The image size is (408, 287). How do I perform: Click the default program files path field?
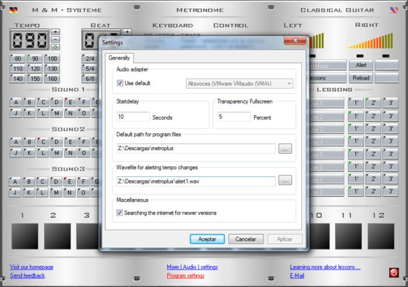click(196, 148)
